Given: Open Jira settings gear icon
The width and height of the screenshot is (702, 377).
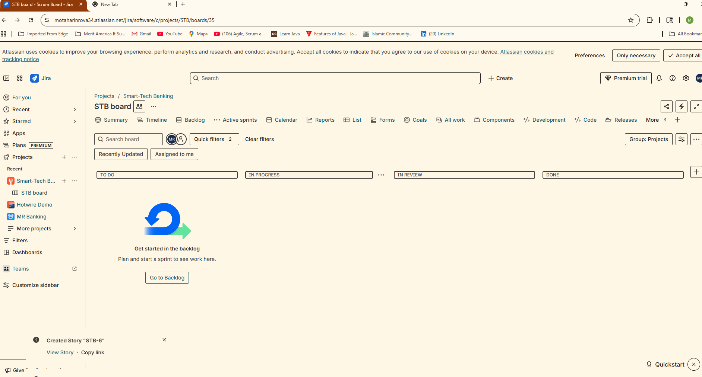Looking at the screenshot, I should tap(686, 78).
